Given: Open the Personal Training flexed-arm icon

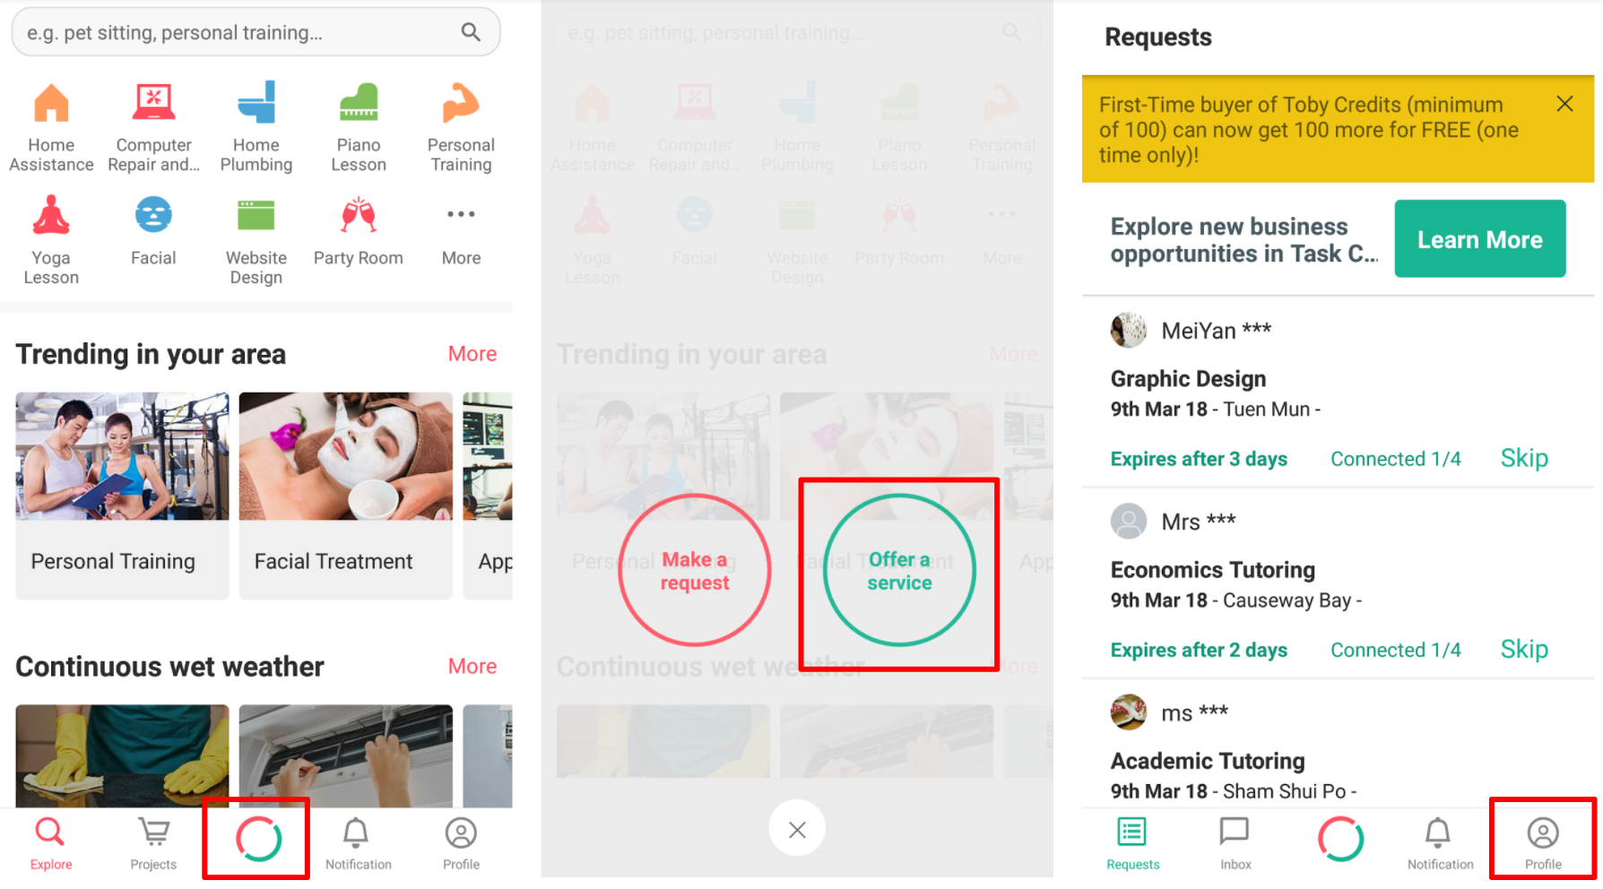Looking at the screenshot, I should click(461, 103).
